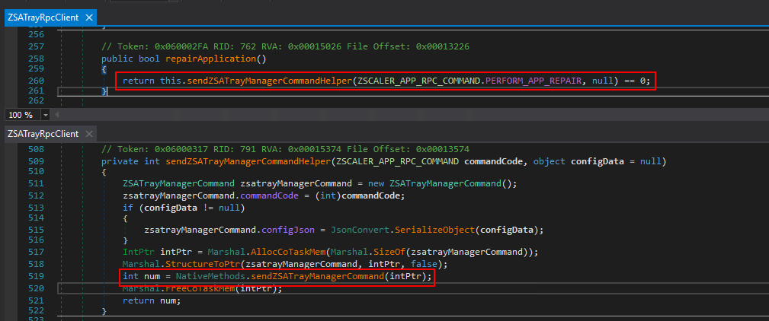Viewport: 769px width, 321px height.
Task: Click return num statement on line 521
Action: tap(152, 301)
